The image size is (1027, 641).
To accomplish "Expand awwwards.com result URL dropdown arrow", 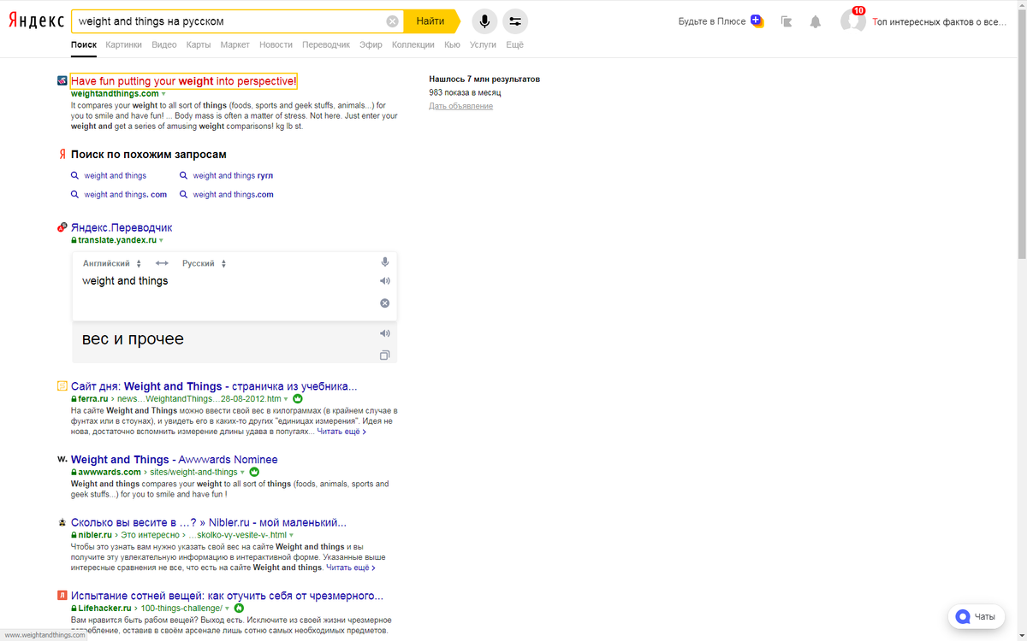I will click(242, 473).
